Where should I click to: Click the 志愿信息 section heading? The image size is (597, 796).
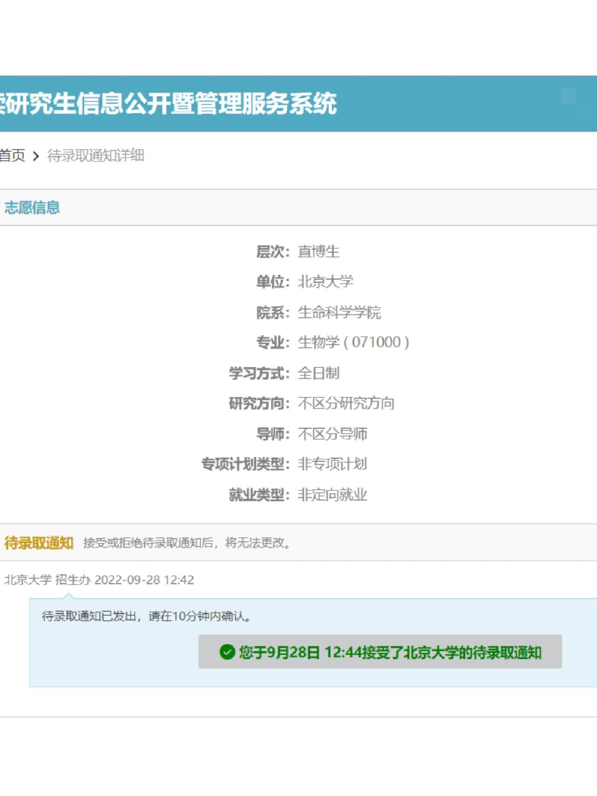32,208
